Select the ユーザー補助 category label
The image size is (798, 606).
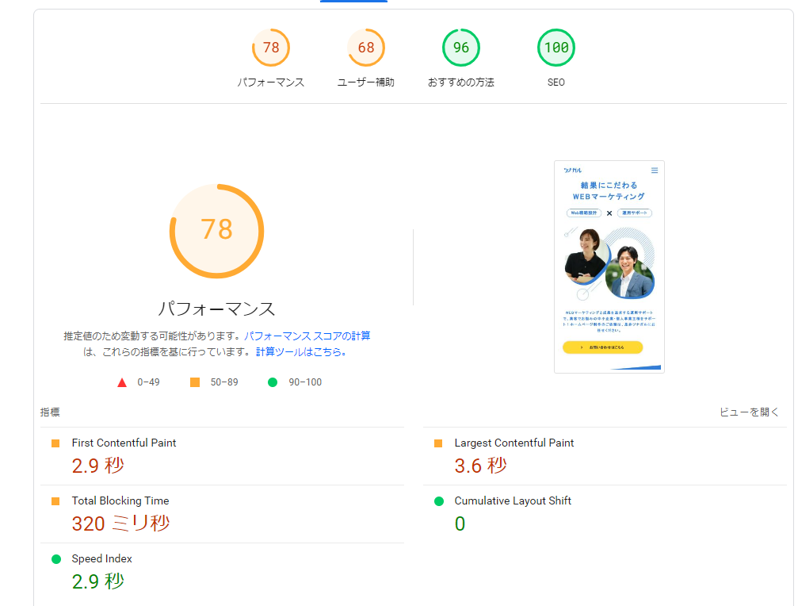click(x=366, y=82)
